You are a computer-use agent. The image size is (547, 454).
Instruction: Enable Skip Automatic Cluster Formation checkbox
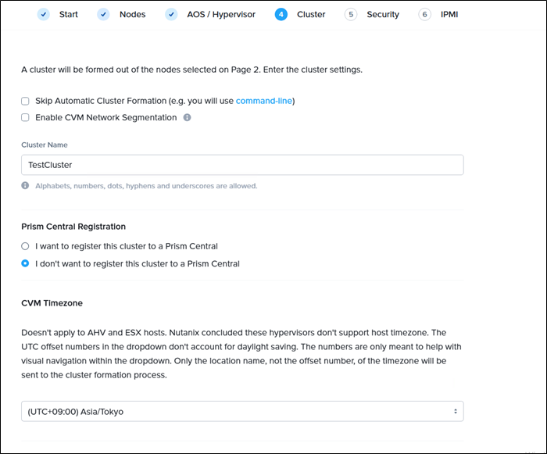(x=26, y=101)
